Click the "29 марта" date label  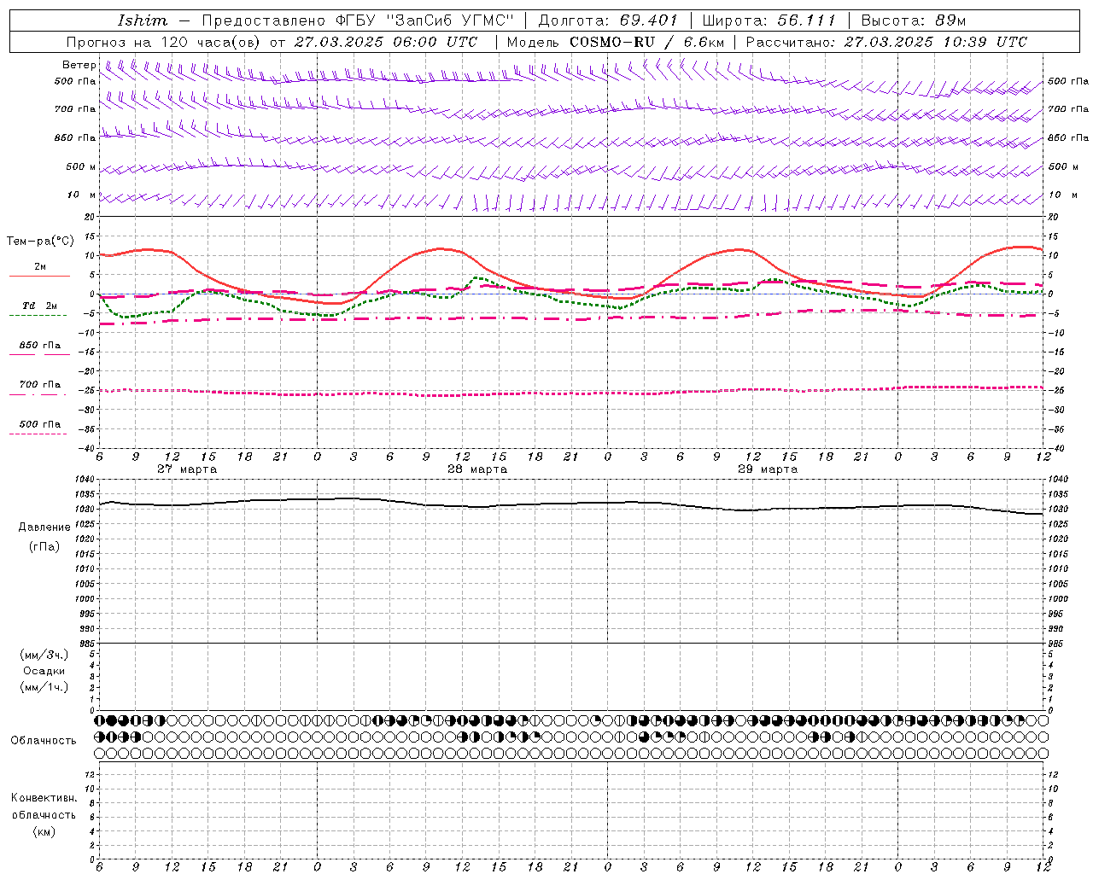pyautogui.click(x=768, y=469)
